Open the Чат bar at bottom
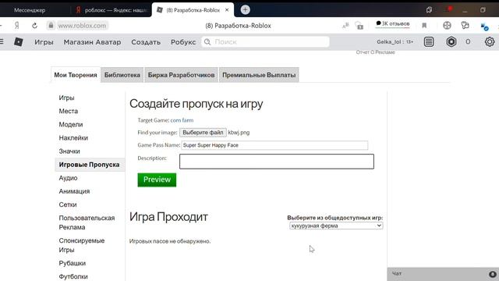 click(443, 274)
